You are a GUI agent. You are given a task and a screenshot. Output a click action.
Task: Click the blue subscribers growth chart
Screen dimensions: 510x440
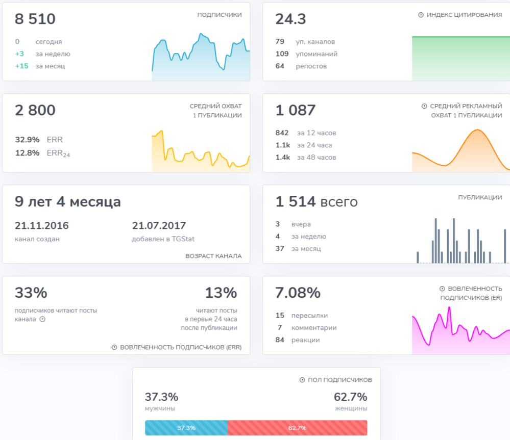(201, 57)
